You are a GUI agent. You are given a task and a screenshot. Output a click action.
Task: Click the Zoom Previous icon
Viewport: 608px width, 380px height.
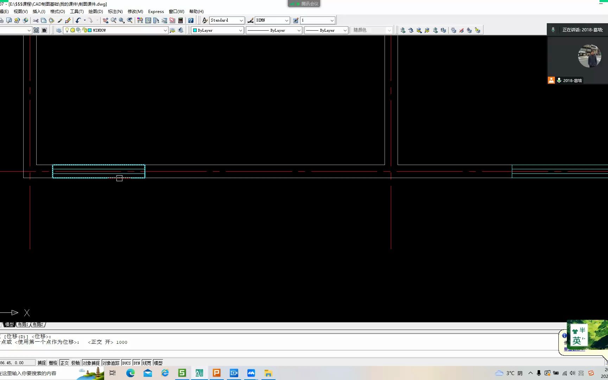point(130,20)
